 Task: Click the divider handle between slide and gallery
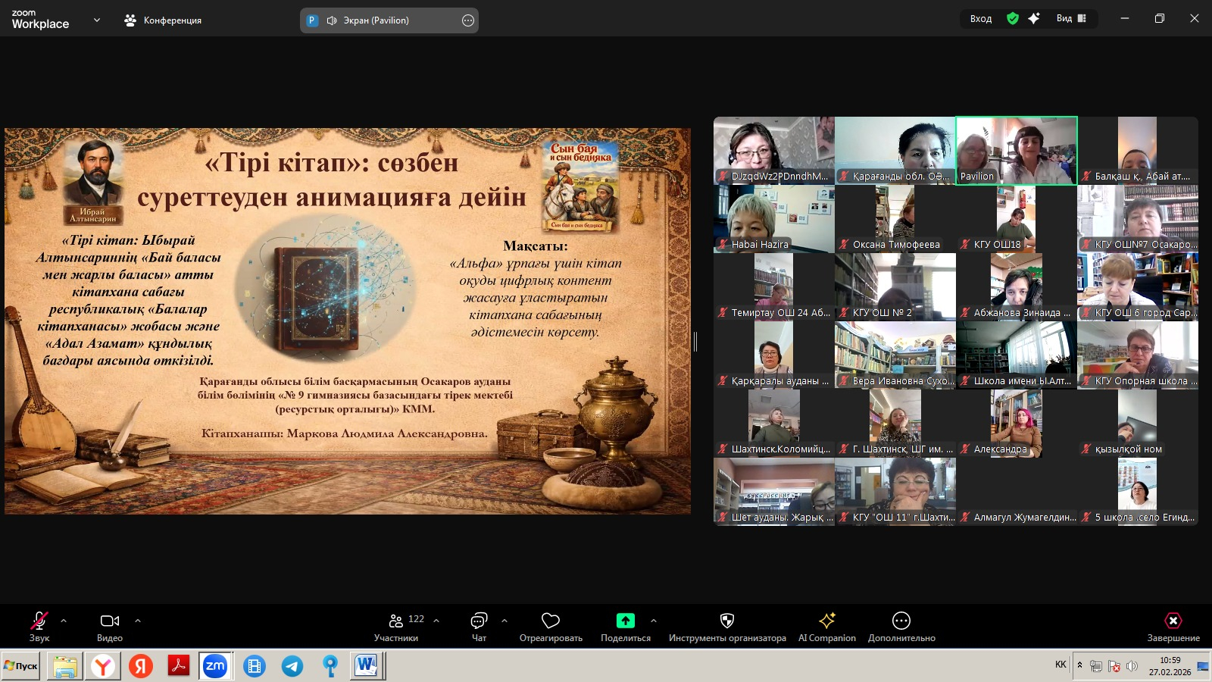[695, 342]
